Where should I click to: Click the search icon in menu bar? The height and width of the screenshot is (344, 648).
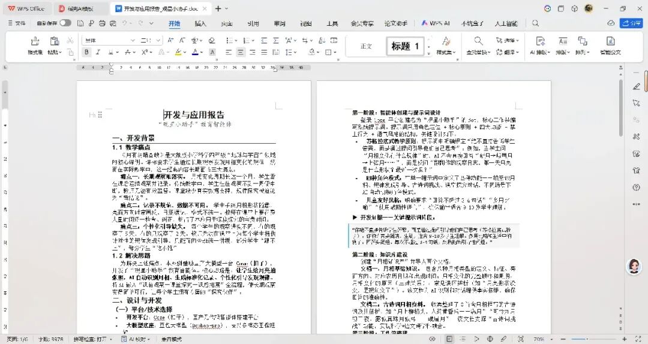pos(536,23)
